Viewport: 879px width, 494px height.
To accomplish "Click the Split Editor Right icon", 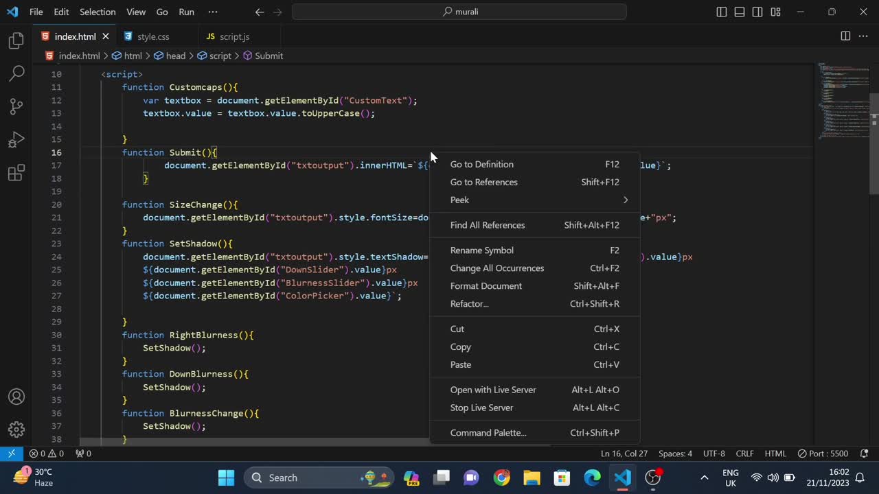I will [845, 36].
